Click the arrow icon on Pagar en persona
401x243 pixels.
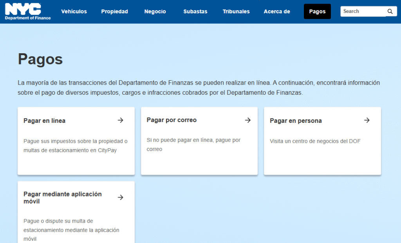click(x=367, y=120)
